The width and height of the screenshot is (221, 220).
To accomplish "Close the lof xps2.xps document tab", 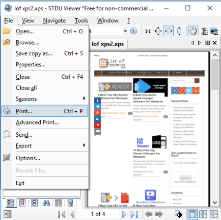I will [x=215, y=43].
